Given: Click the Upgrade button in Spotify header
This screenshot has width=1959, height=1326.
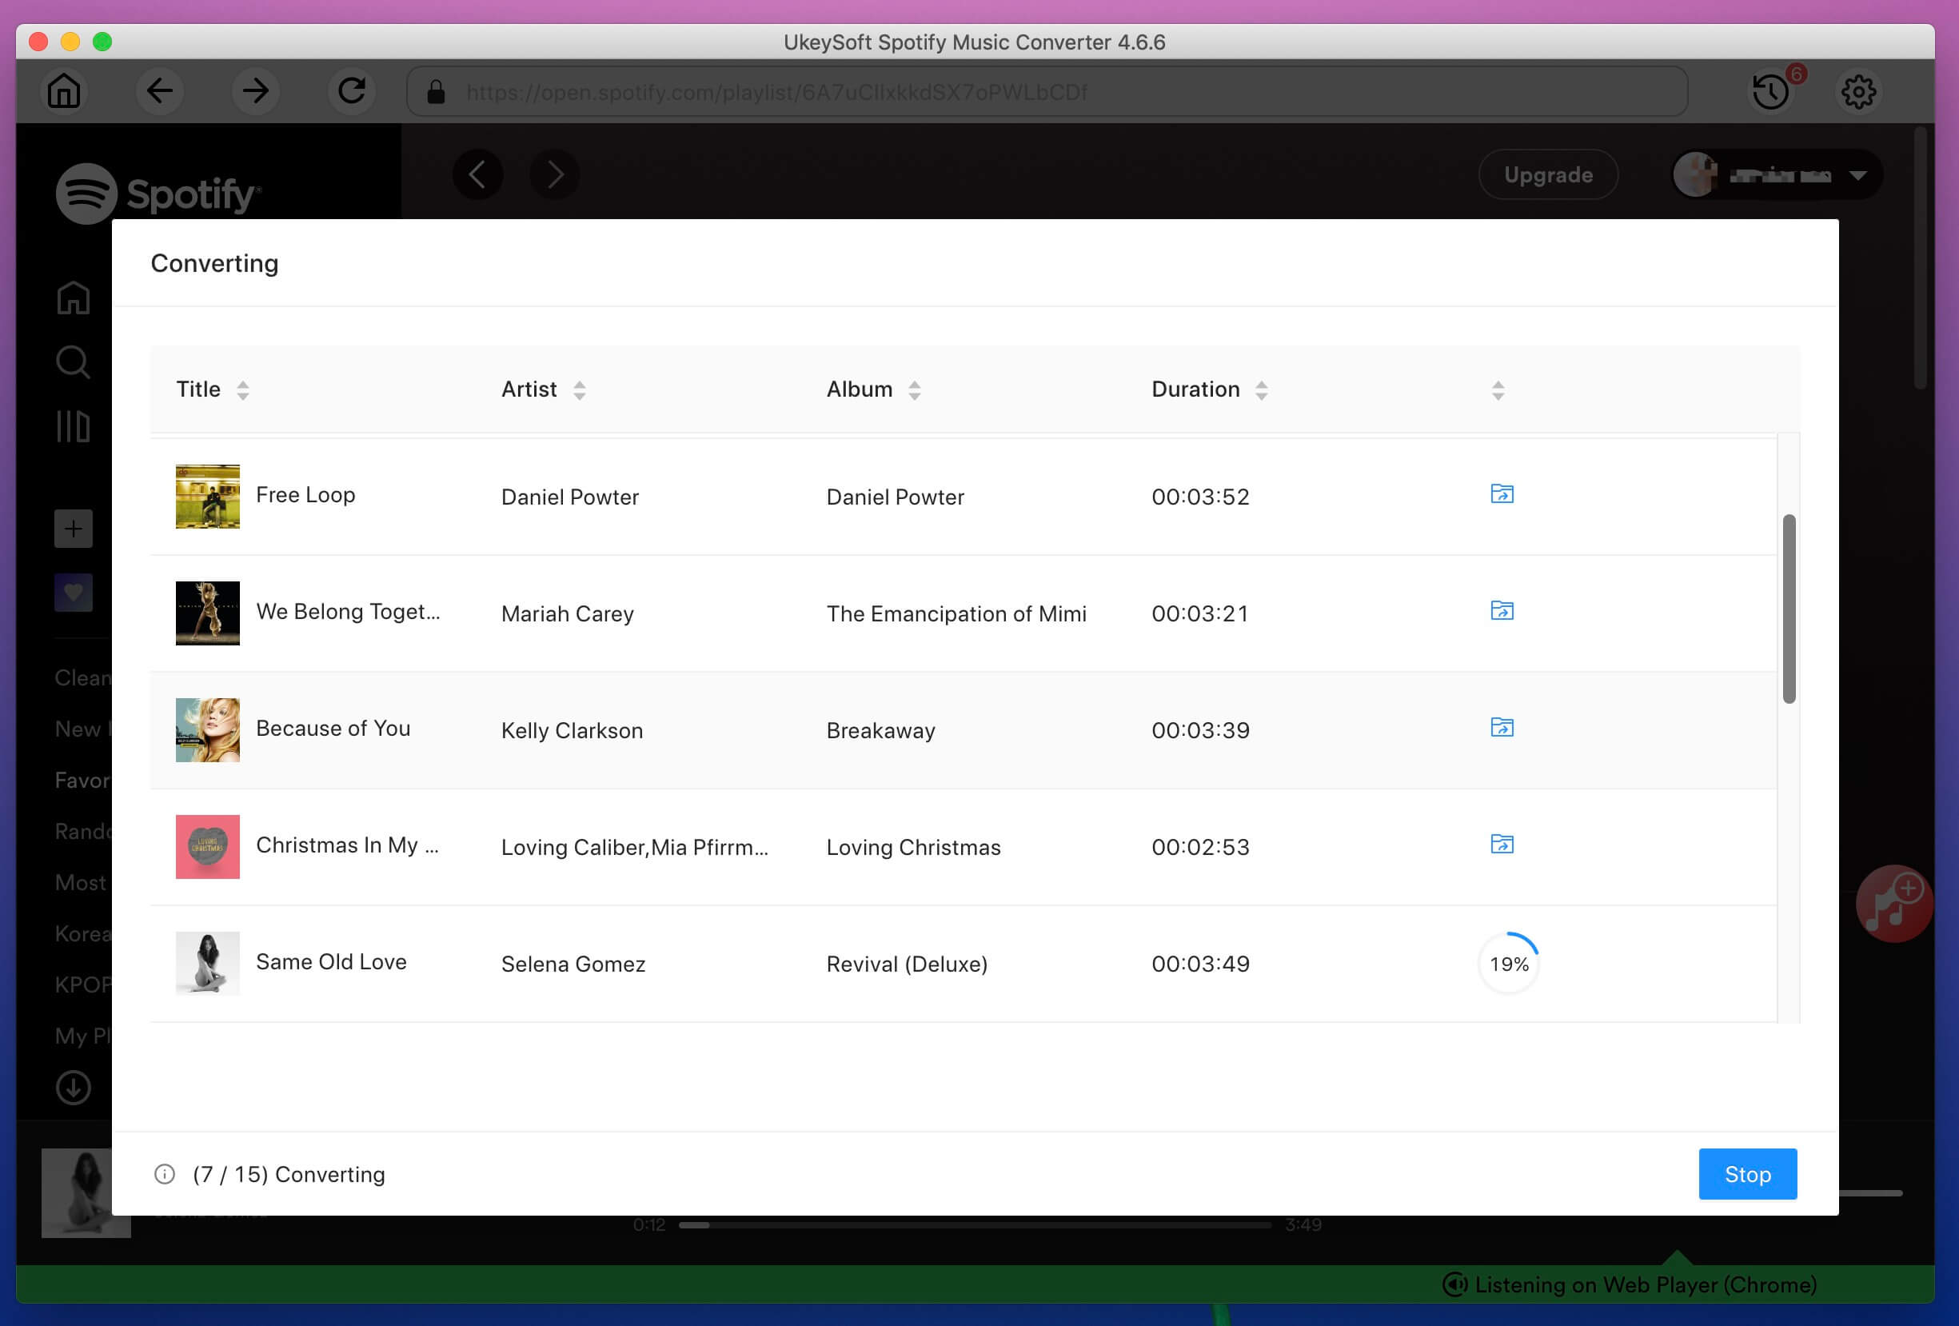Looking at the screenshot, I should pos(1548,174).
